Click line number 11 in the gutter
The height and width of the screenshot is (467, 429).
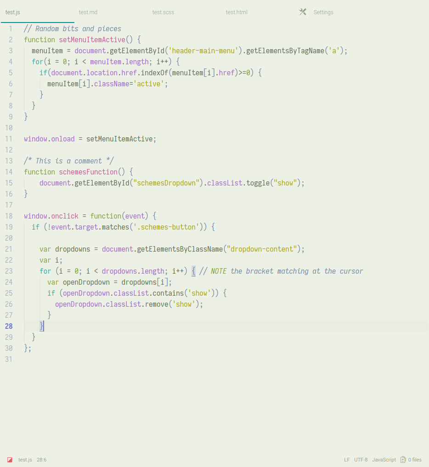9,139
